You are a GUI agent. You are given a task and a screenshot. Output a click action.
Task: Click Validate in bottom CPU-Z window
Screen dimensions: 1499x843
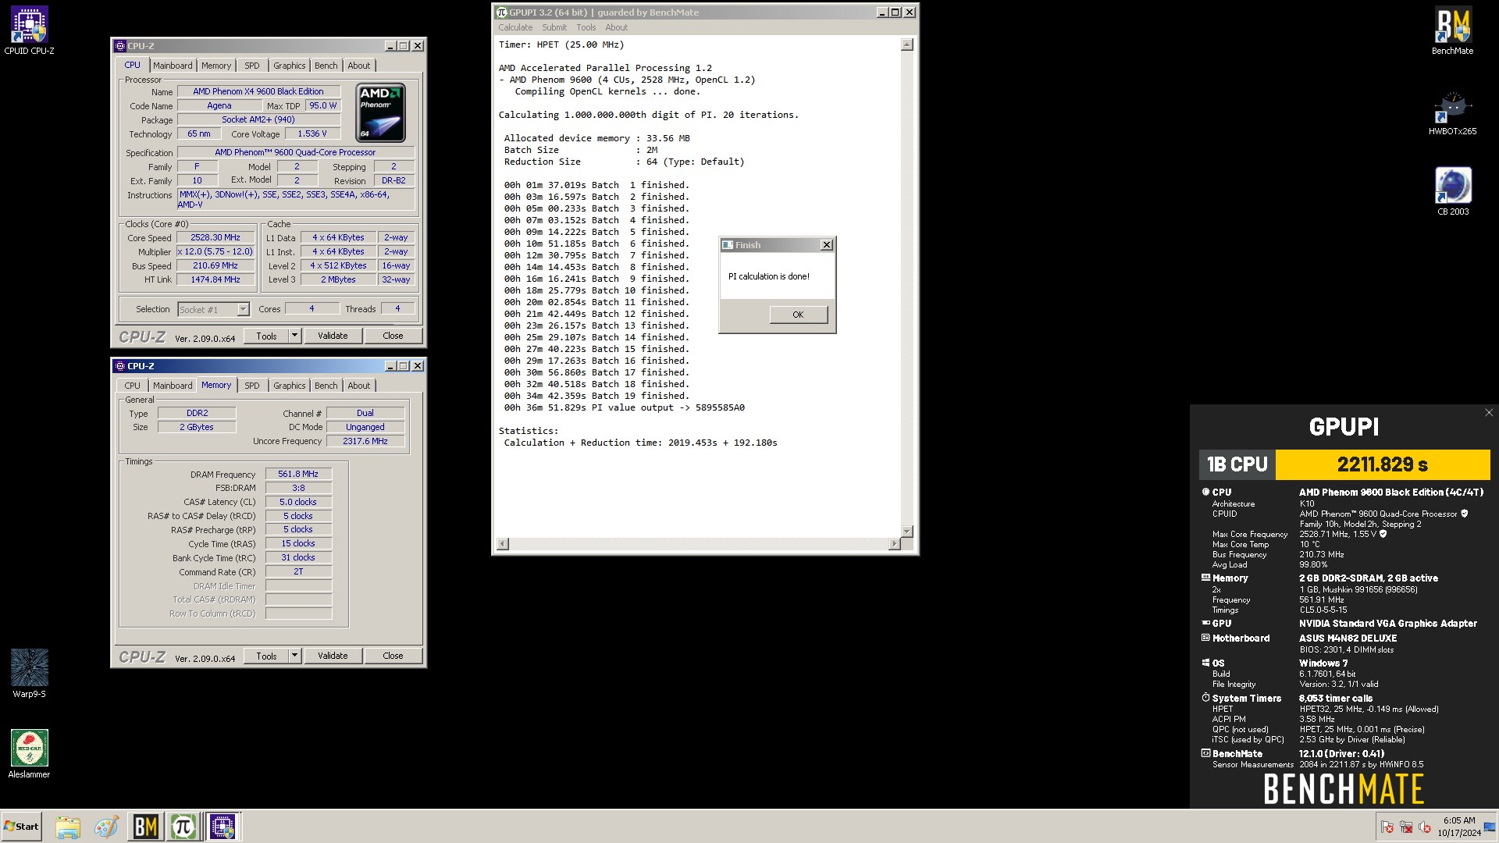333,656
